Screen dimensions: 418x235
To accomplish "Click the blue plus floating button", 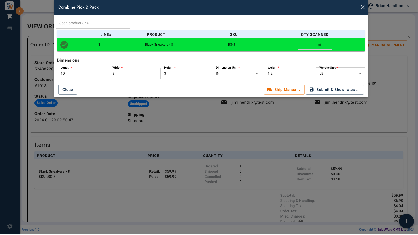I will [406, 221].
